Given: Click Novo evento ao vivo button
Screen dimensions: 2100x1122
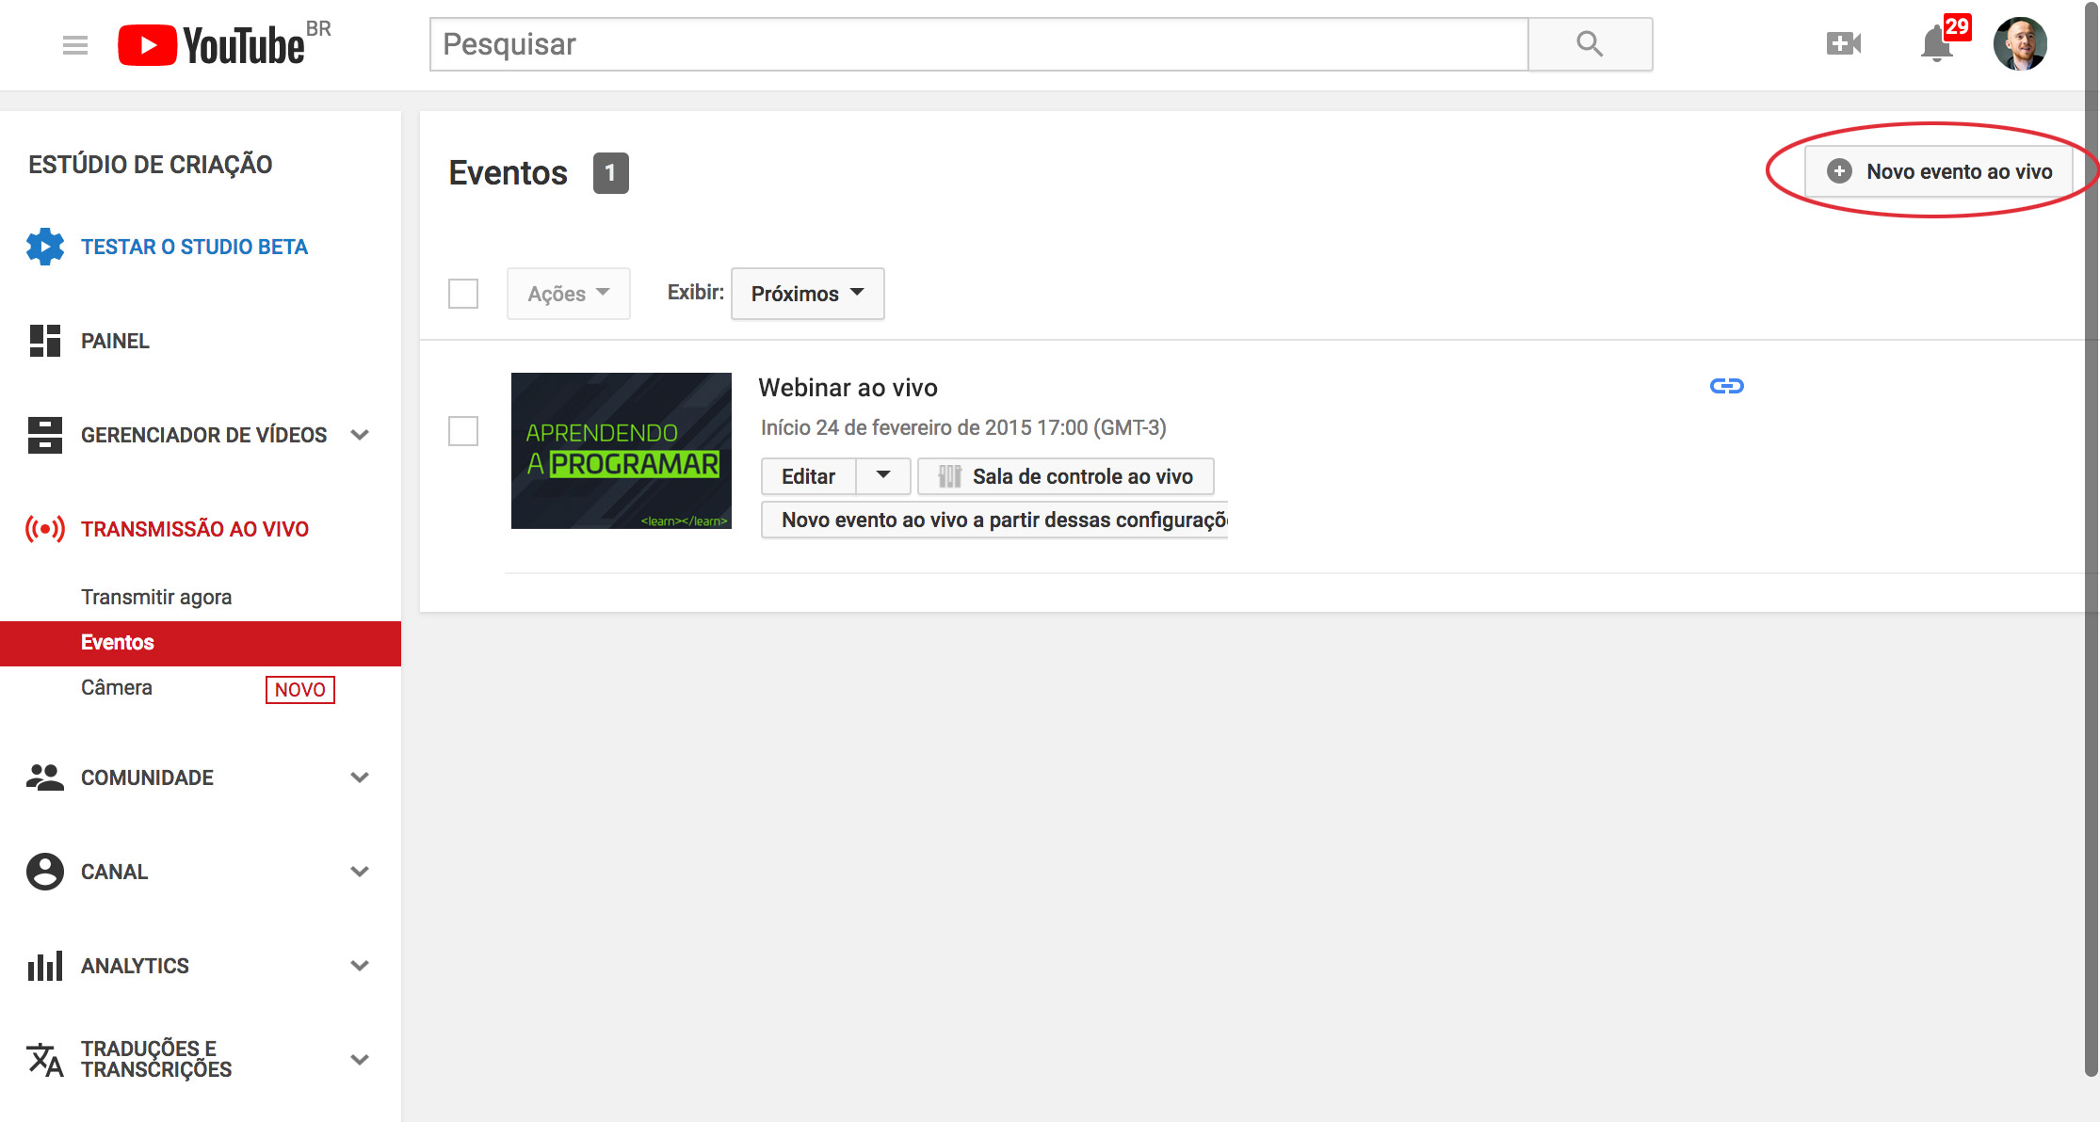Looking at the screenshot, I should point(1939,171).
